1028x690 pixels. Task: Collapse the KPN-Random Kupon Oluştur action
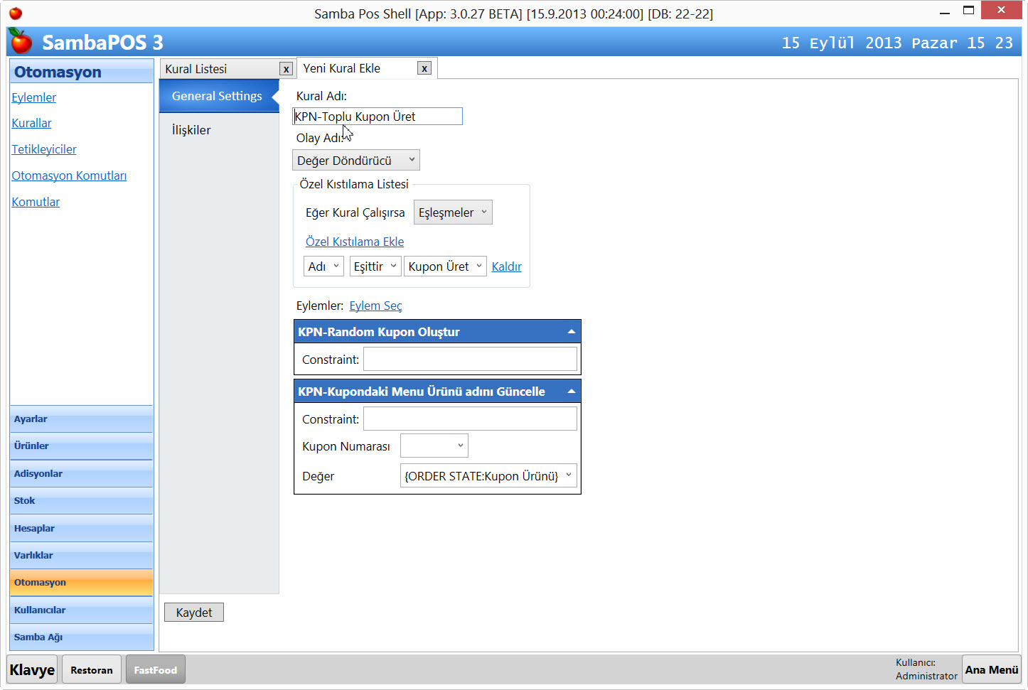(x=571, y=332)
